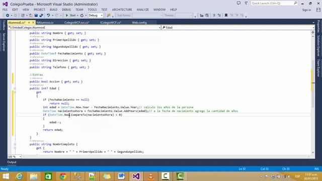This screenshot has height=181, width=322.
Task: Open the Server Explorer side panel
Action: coord(4,42)
